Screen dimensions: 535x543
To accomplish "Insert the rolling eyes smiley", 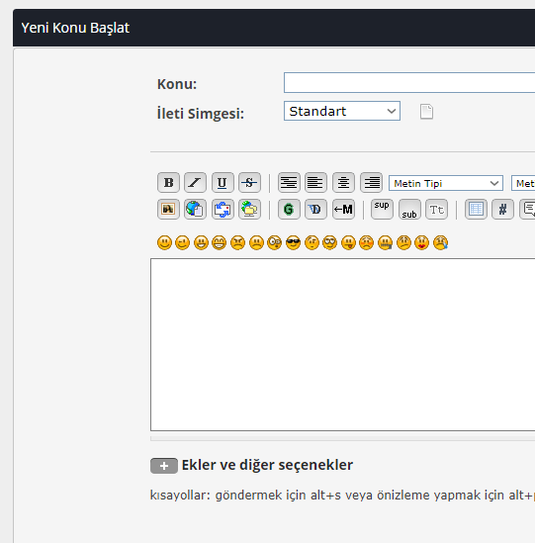I will 329,242.
